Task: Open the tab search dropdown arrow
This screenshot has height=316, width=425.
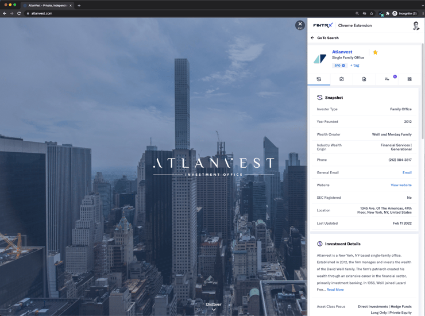Action: [x=422, y=5]
